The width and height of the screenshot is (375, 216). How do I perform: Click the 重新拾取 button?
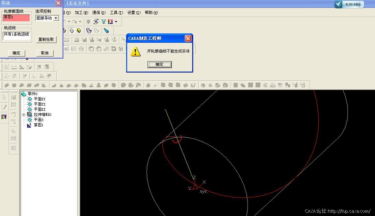tap(46, 40)
